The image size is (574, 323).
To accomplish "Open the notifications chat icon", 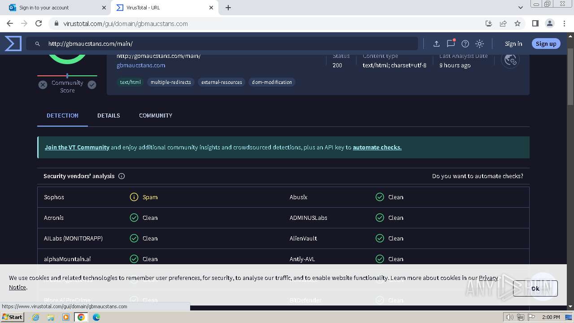I will 451,44.
